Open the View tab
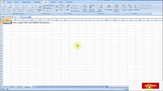 tap(61, 2)
